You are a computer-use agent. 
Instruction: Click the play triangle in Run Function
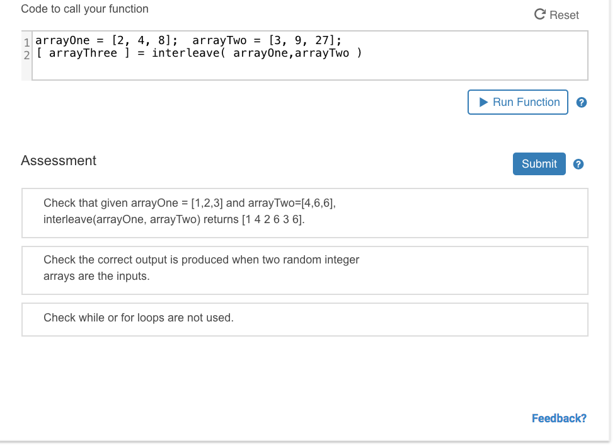pyautogui.click(x=483, y=102)
